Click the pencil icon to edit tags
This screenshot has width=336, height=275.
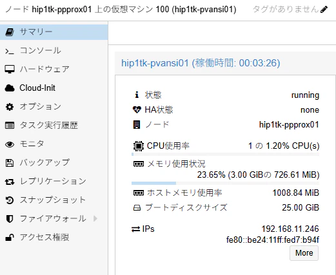pos(324,10)
